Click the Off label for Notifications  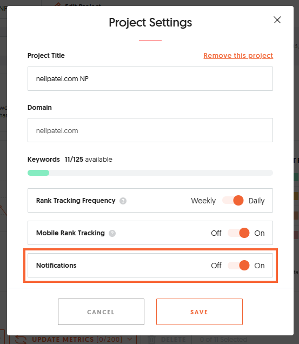click(216, 266)
